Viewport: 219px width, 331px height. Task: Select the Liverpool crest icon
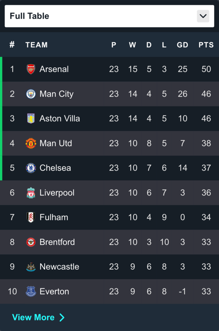click(x=31, y=193)
